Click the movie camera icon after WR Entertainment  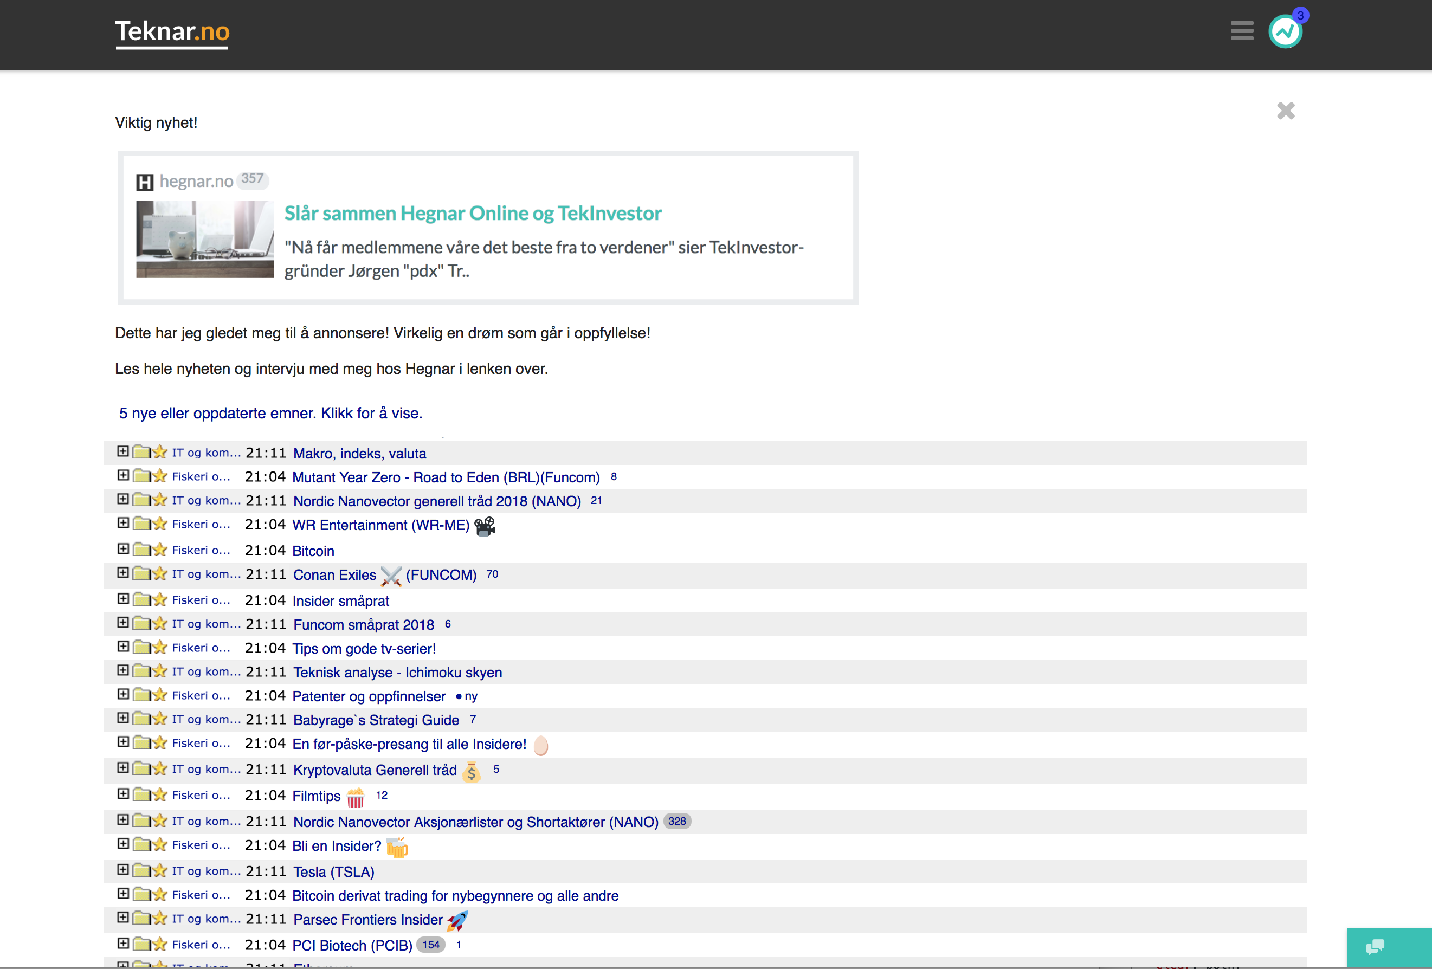(x=485, y=526)
